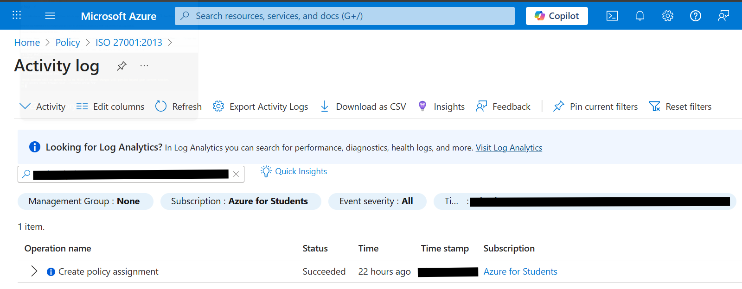Open the more options ellipsis beside Activity log

coord(144,66)
